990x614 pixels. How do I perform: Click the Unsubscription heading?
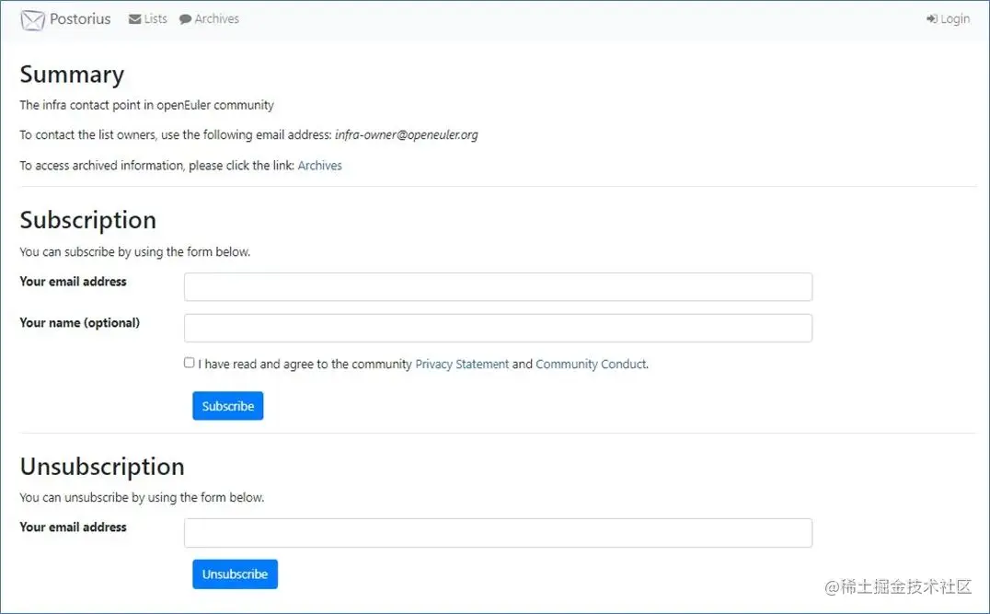pyautogui.click(x=102, y=466)
